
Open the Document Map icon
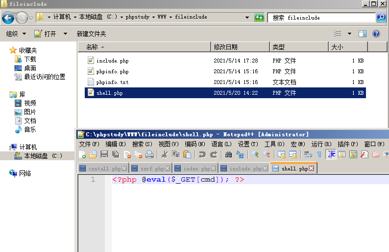point(353,154)
